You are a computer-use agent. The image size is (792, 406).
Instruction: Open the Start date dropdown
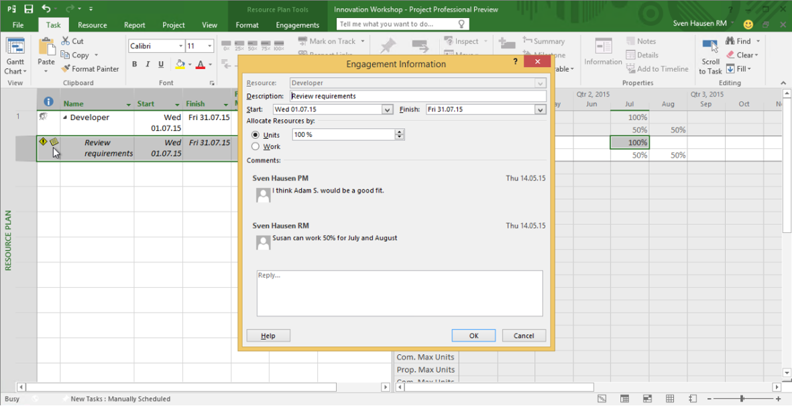click(387, 109)
